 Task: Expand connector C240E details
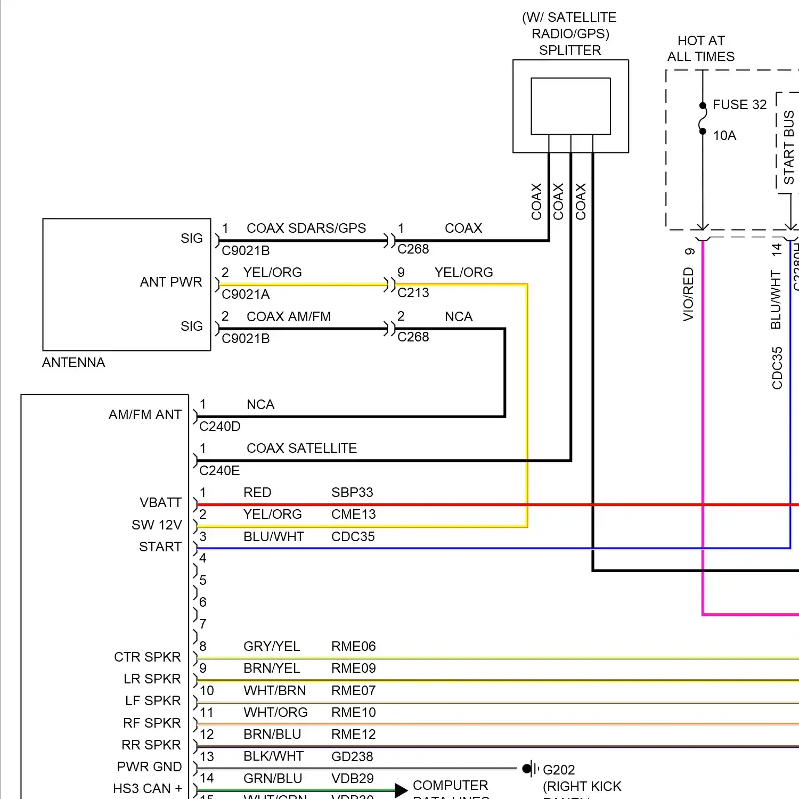click(219, 470)
